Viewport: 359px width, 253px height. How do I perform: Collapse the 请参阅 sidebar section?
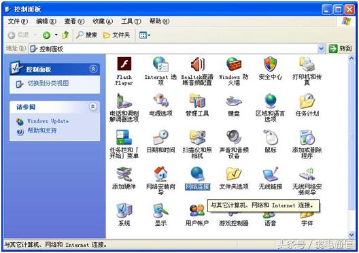coord(93,107)
